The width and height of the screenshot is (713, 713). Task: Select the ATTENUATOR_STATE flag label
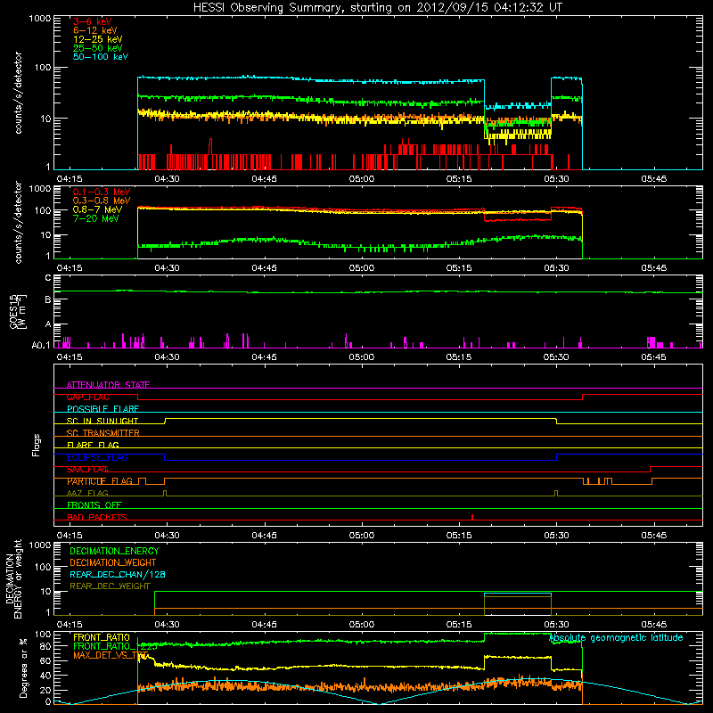coord(108,385)
